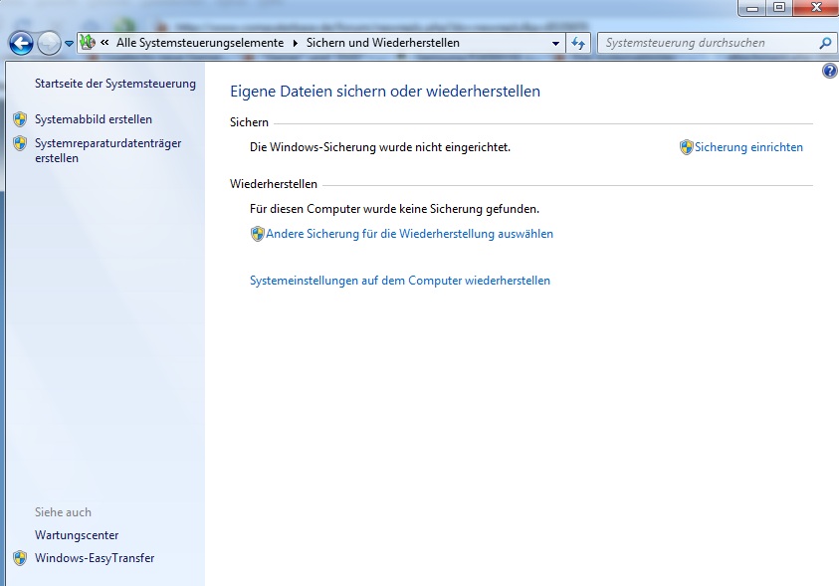
Task: Open Systemreparaturdatenträger erstellen
Action: [x=107, y=151]
